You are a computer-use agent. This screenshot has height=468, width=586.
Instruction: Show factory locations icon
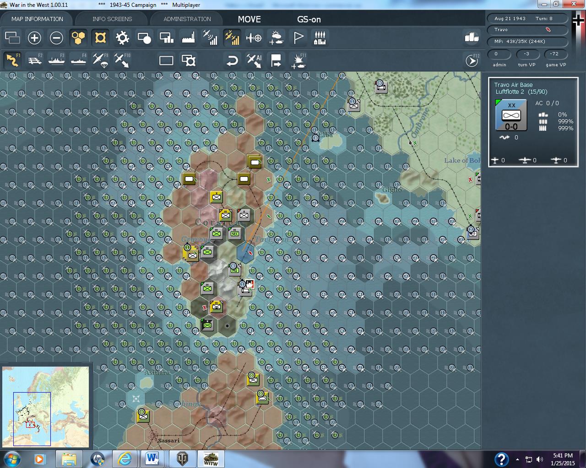point(188,38)
